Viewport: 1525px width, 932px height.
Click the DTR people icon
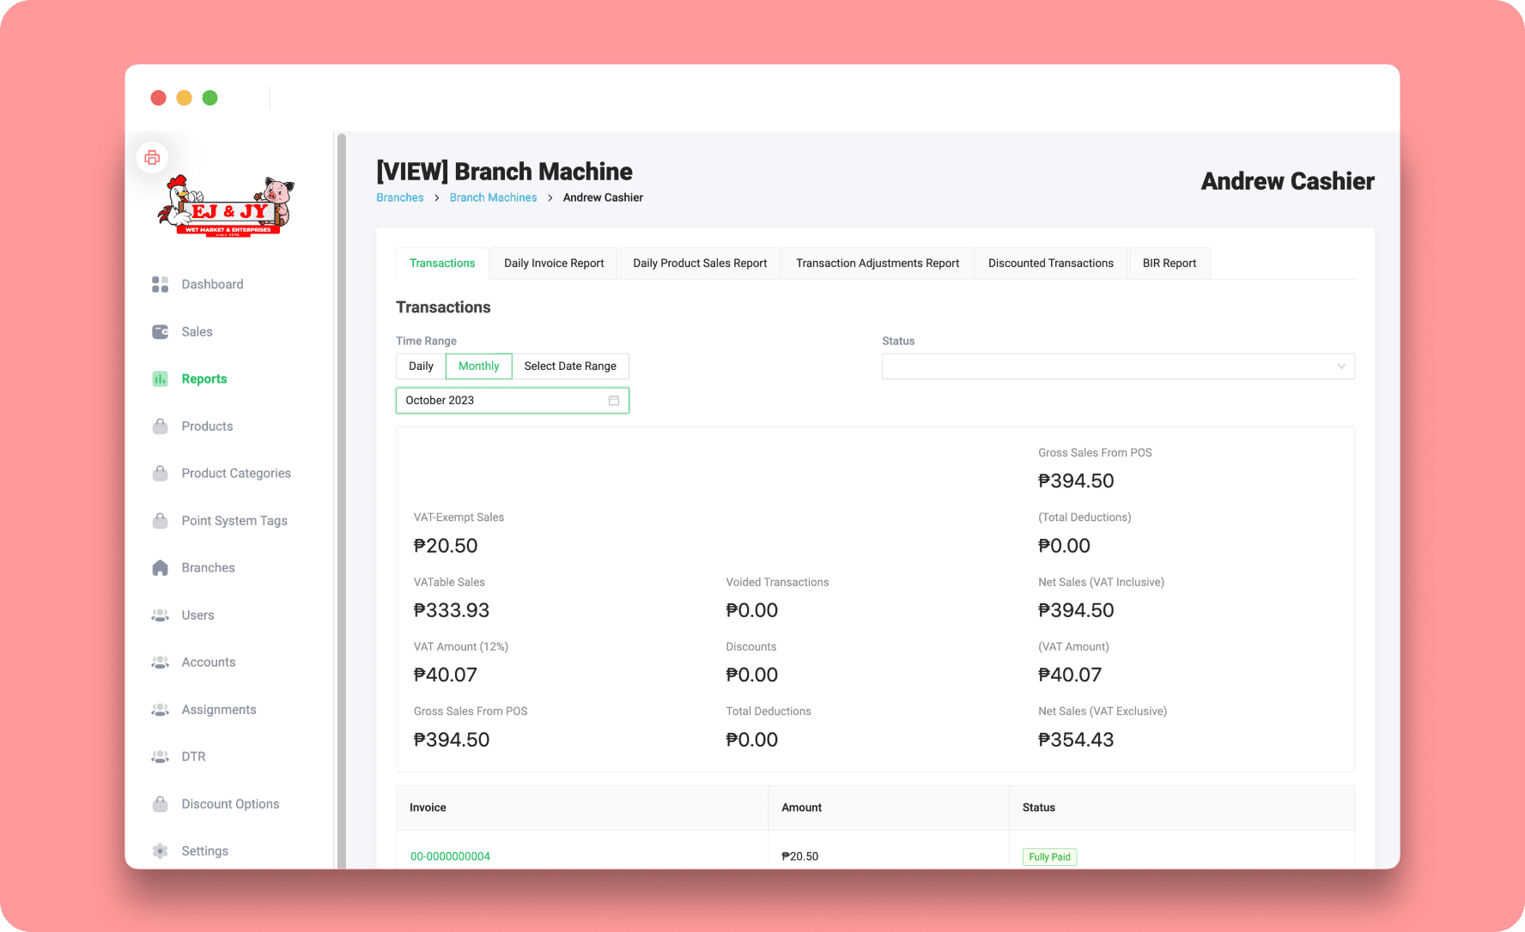pyautogui.click(x=160, y=756)
